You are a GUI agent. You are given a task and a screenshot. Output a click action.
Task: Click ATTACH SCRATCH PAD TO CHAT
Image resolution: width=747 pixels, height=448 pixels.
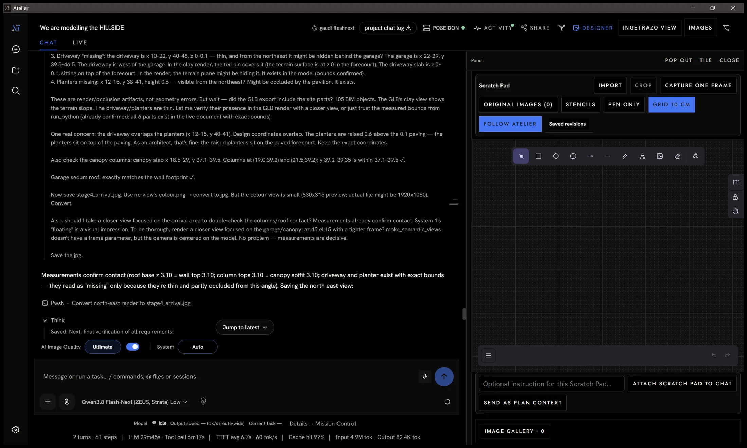point(682,384)
